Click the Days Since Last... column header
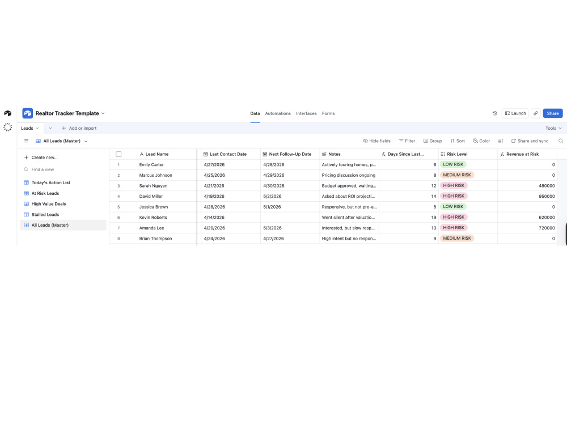Image resolution: width=567 pixels, height=425 pixels. [409, 154]
